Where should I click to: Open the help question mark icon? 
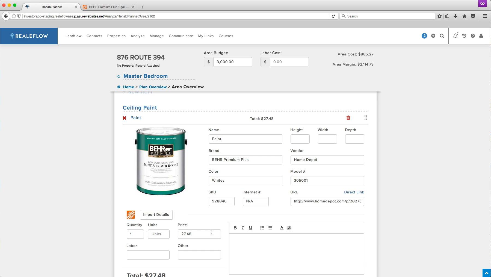[472, 36]
